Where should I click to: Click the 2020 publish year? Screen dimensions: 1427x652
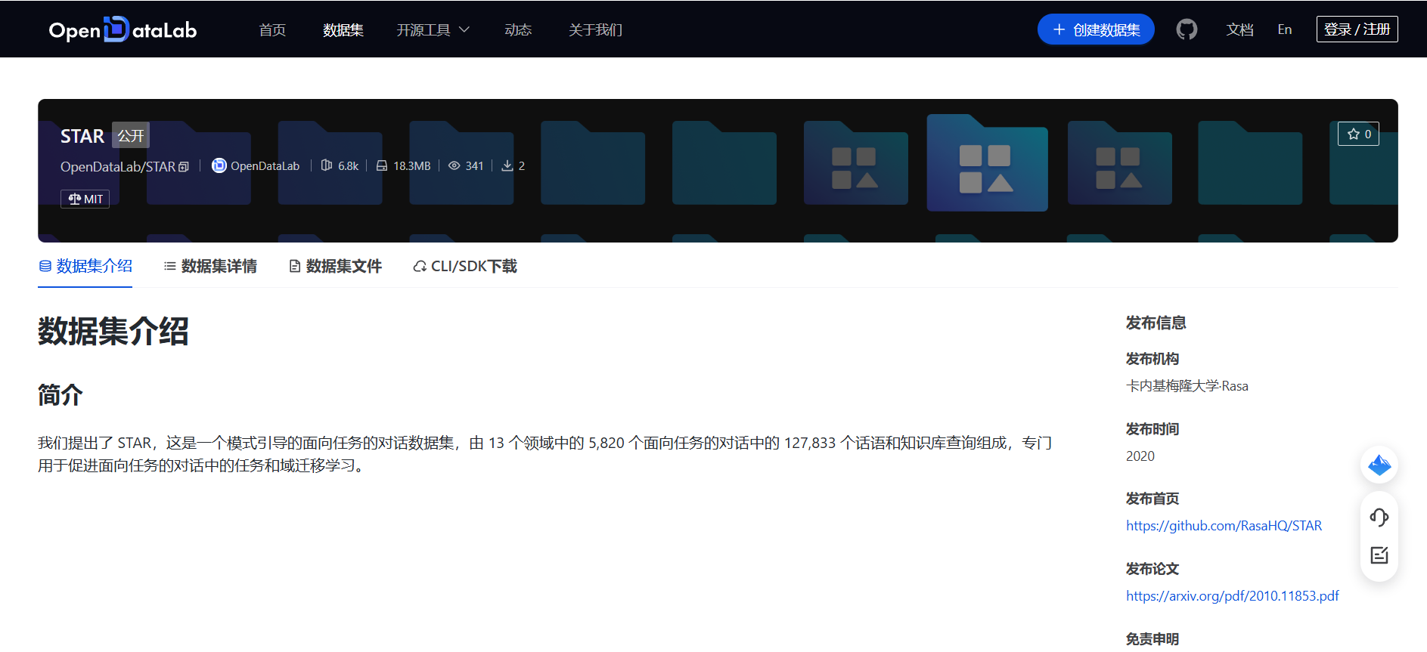[x=1140, y=456]
